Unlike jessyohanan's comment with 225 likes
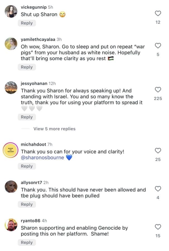This screenshot has height=251, width=169. [158, 90]
